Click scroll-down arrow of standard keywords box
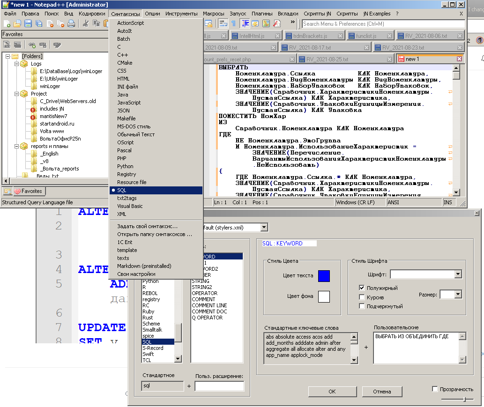The height and width of the screenshot is (407, 484). tap(354, 360)
